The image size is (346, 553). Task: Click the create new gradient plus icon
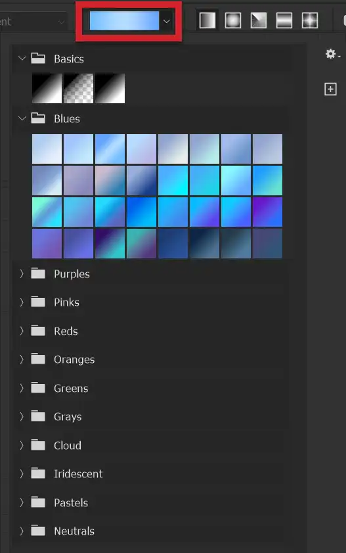(330, 89)
